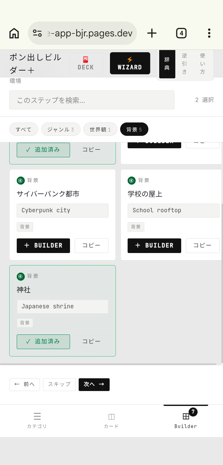This screenshot has height=465, width=223.
Task: Select the 辞典 tab
Action: [167, 64]
